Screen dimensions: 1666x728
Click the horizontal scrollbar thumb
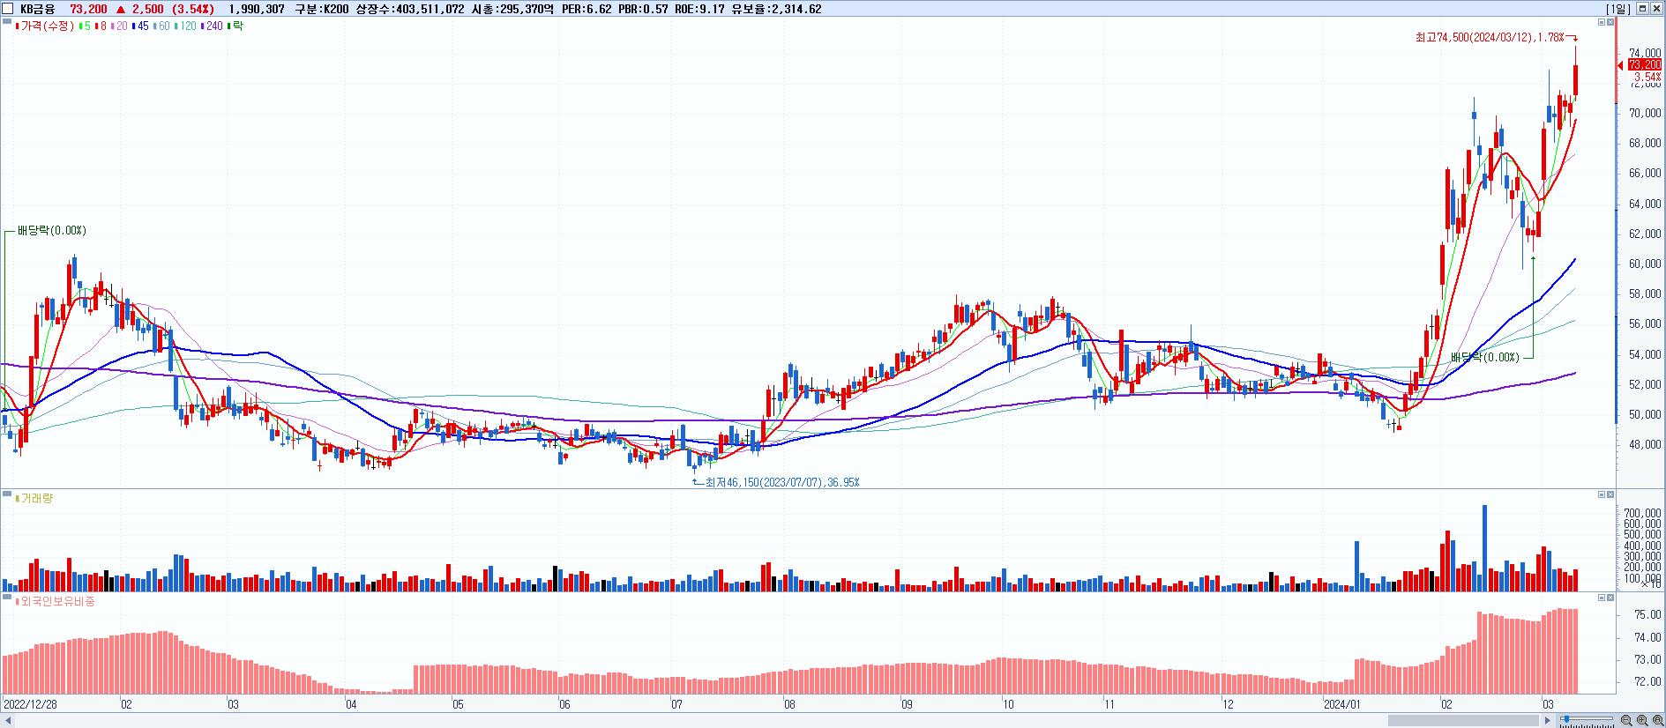point(1464,721)
